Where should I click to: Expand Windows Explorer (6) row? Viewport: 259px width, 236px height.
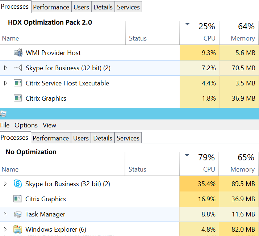coord(5,229)
